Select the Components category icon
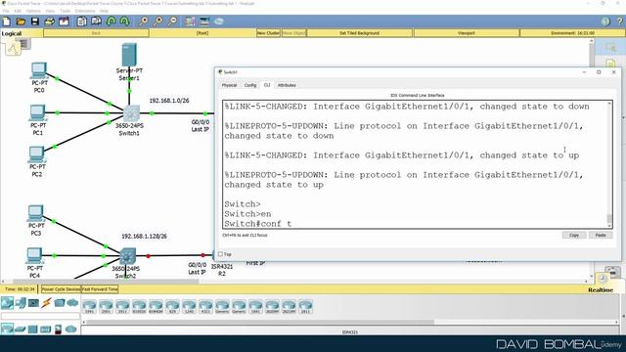This screenshot has height=352, width=626. [33, 303]
